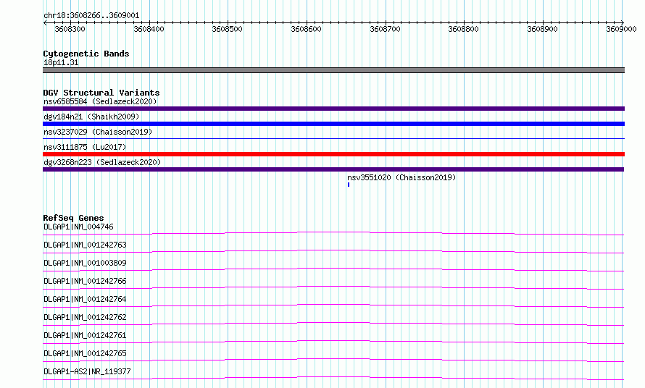Viewport: 645px width, 388px height.
Task: Select the 18p11.31 band label
Action: point(61,62)
